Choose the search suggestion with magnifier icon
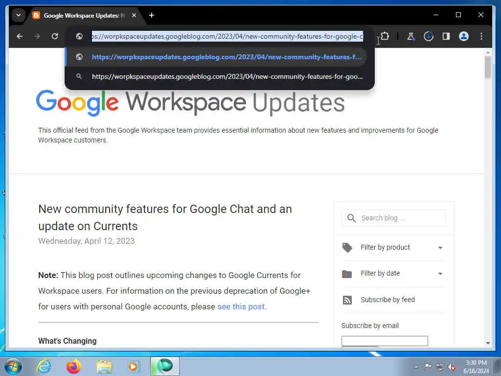Image resolution: width=501 pixels, height=376 pixels. [216, 77]
